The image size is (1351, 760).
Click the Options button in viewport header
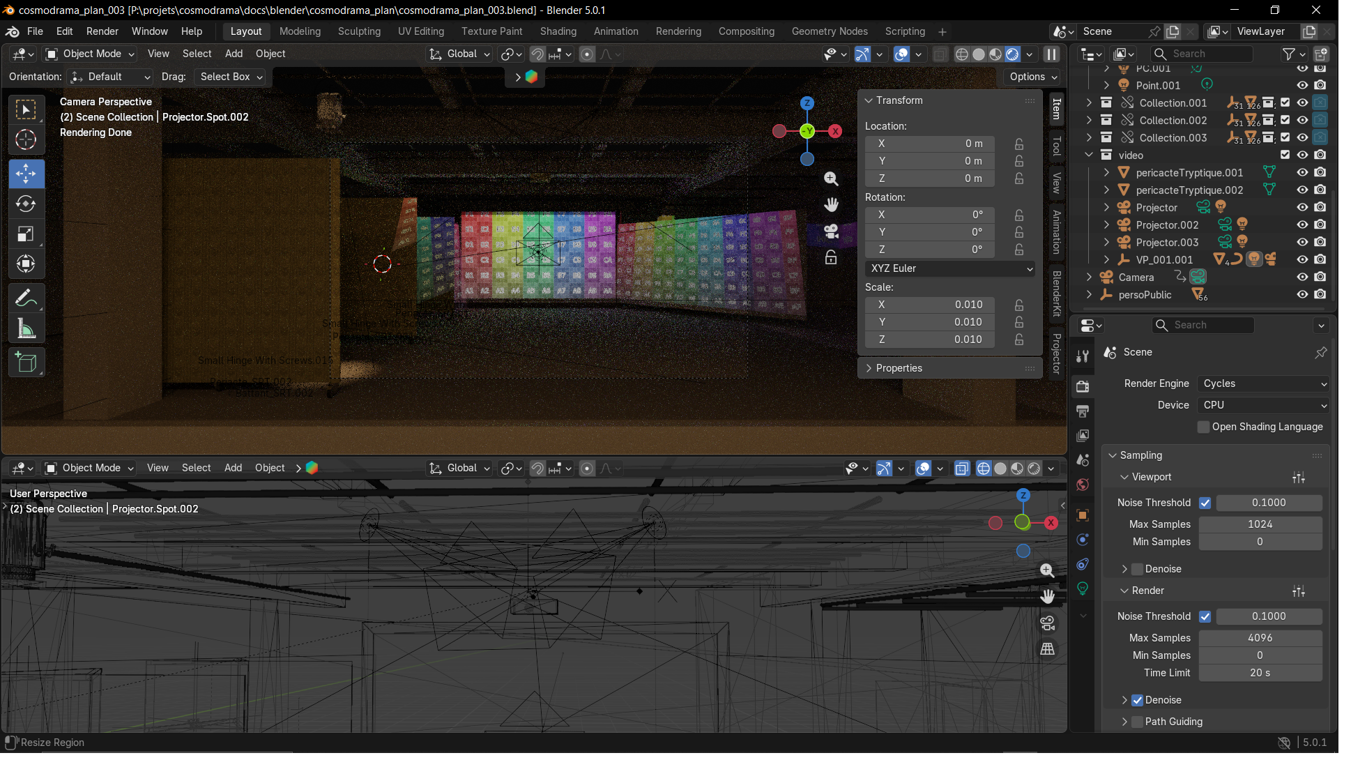(x=1033, y=77)
